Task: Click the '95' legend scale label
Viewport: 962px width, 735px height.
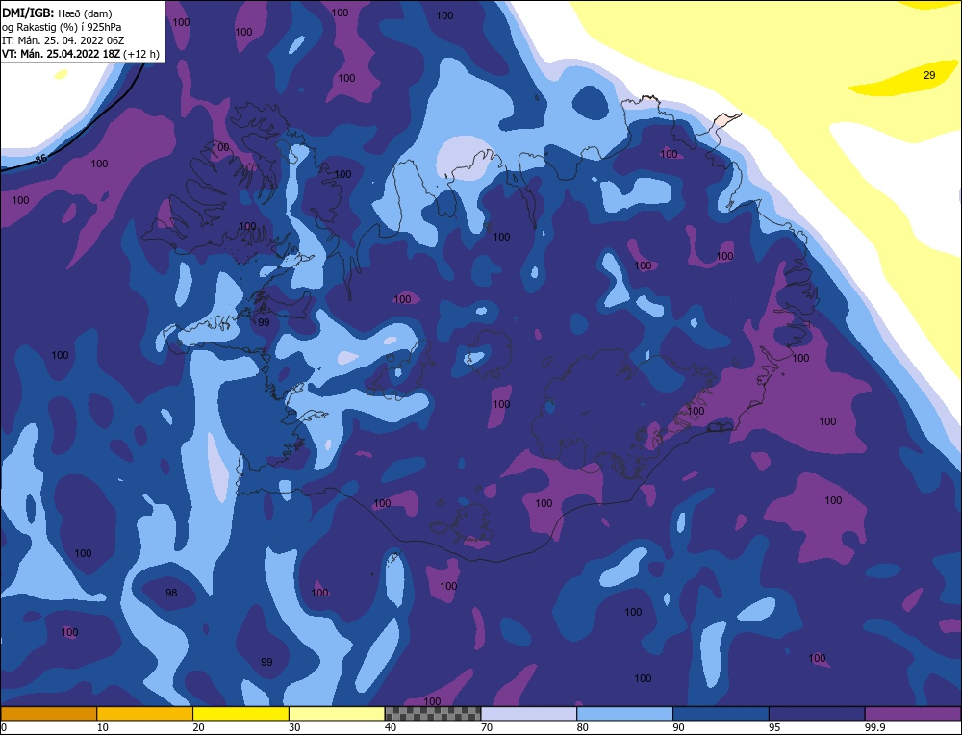Action: (774, 727)
